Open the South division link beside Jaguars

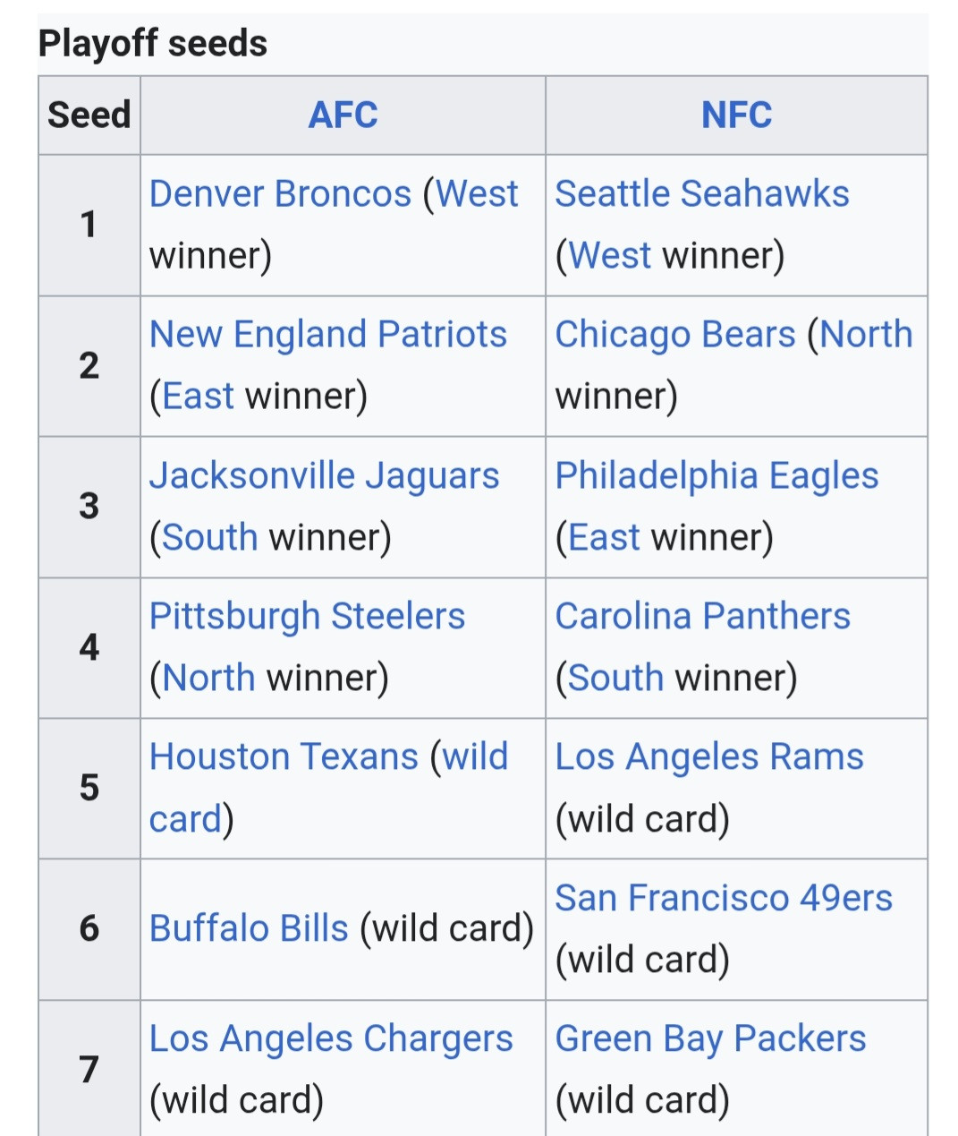pyautogui.click(x=210, y=538)
